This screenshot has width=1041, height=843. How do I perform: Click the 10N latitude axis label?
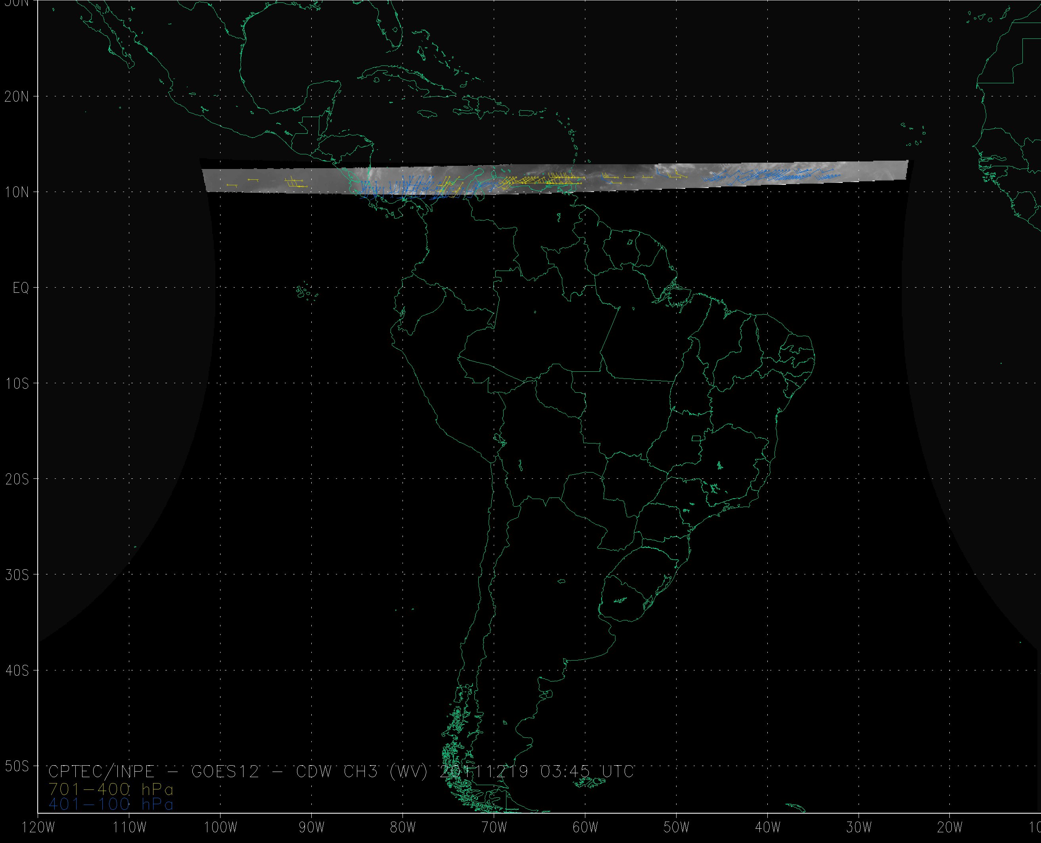click(17, 193)
